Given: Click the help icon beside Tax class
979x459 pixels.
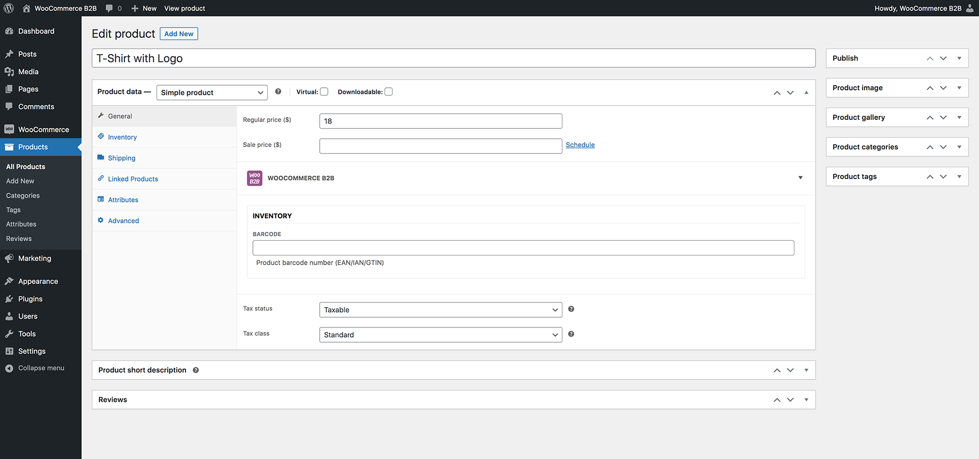Looking at the screenshot, I should click(571, 334).
